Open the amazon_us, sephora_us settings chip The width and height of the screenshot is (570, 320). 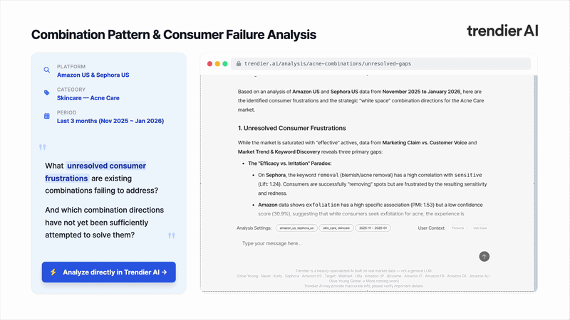[x=296, y=228]
